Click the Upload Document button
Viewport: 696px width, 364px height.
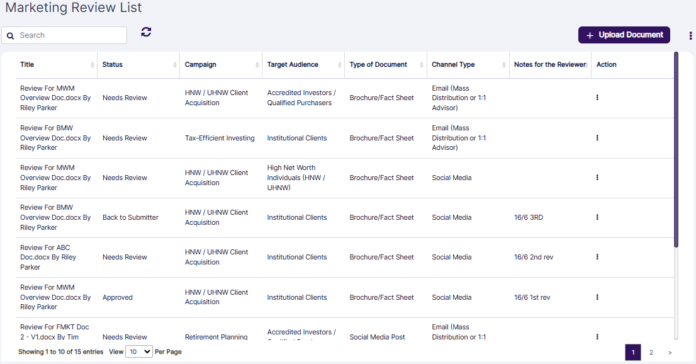tap(624, 35)
